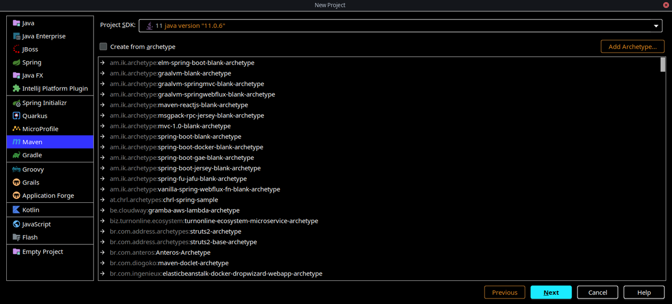Click the Help button
The width and height of the screenshot is (672, 304).
click(x=644, y=292)
